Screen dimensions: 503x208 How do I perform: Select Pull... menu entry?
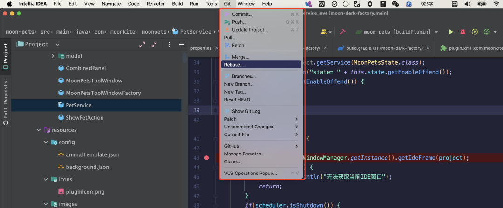pyautogui.click(x=261, y=38)
